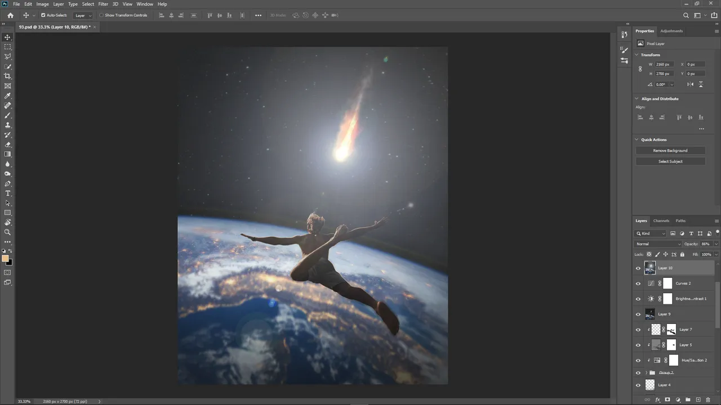Viewport: 721px width, 405px height.
Task: Hide Layer 9 with its eye icon
Action: click(638, 314)
